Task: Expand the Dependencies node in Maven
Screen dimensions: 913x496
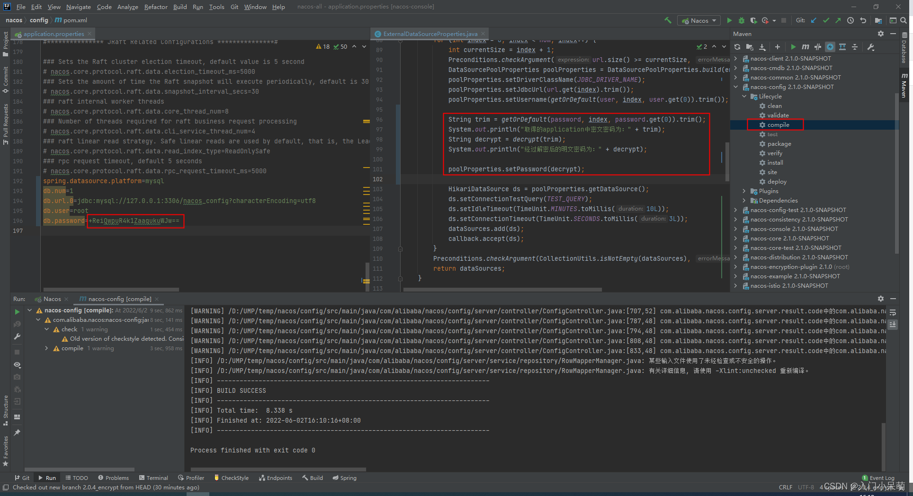Action: (x=744, y=201)
